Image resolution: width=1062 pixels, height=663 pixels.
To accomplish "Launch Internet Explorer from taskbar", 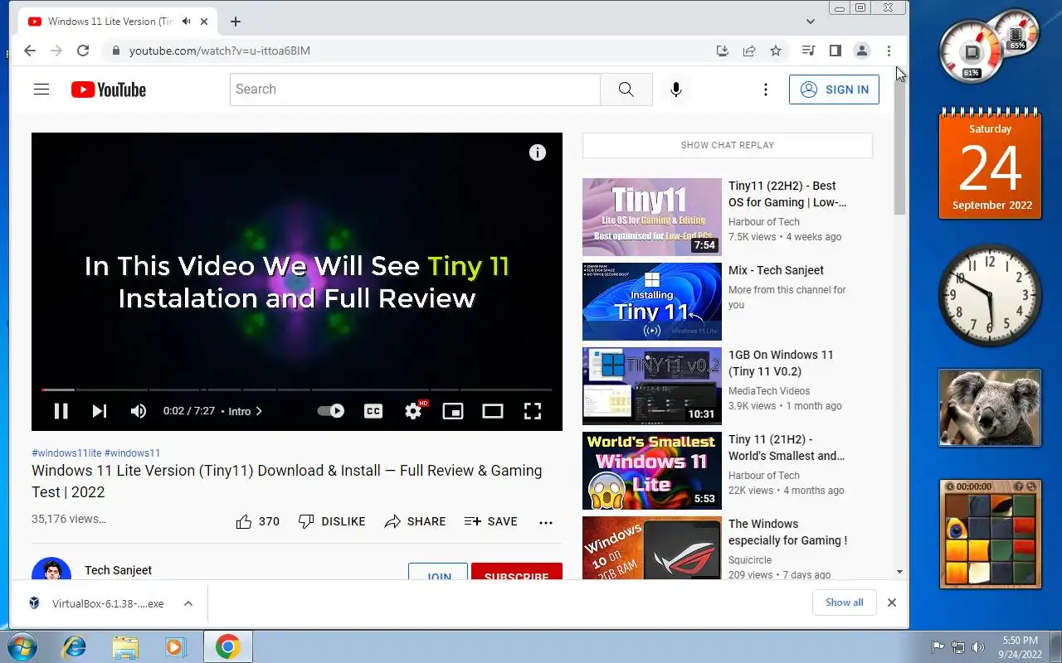I will [75, 646].
